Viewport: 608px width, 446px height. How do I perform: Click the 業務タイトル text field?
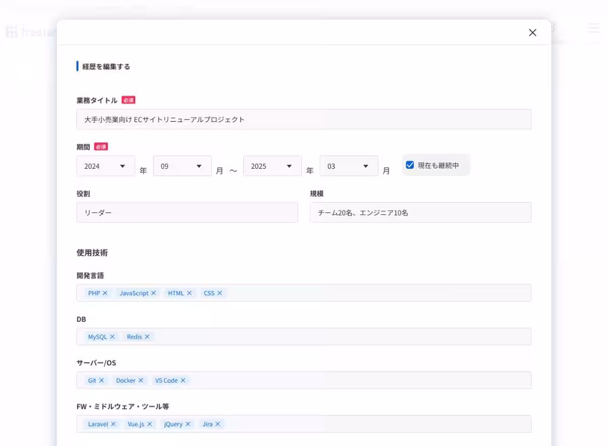pyautogui.click(x=304, y=120)
